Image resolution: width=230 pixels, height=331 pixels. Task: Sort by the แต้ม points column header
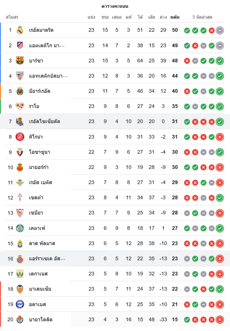(175, 17)
